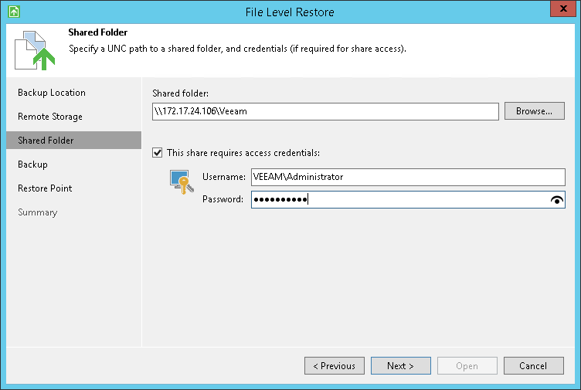Image resolution: width=581 pixels, height=390 pixels.
Task: Open the Backup step in sidebar
Action: (33, 164)
